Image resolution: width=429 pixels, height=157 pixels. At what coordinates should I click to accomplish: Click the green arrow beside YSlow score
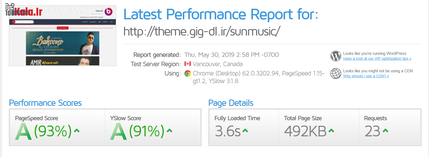(169, 131)
